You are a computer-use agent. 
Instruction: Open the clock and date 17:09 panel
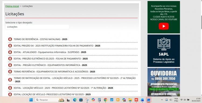coord(196,100)
